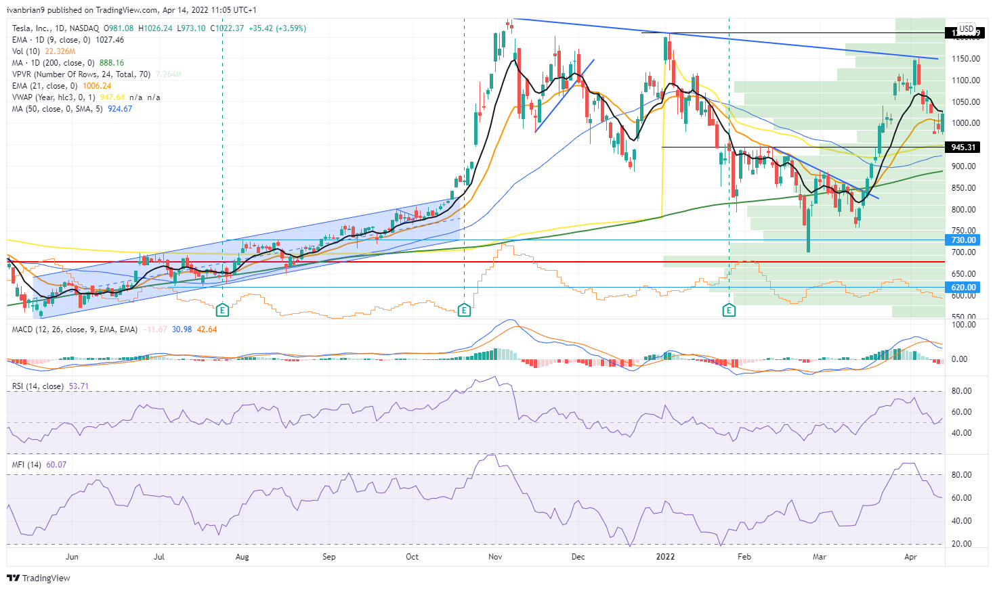Select the Vol (10) indicator legend
Viewport: 995px width, 590px height.
coord(26,51)
